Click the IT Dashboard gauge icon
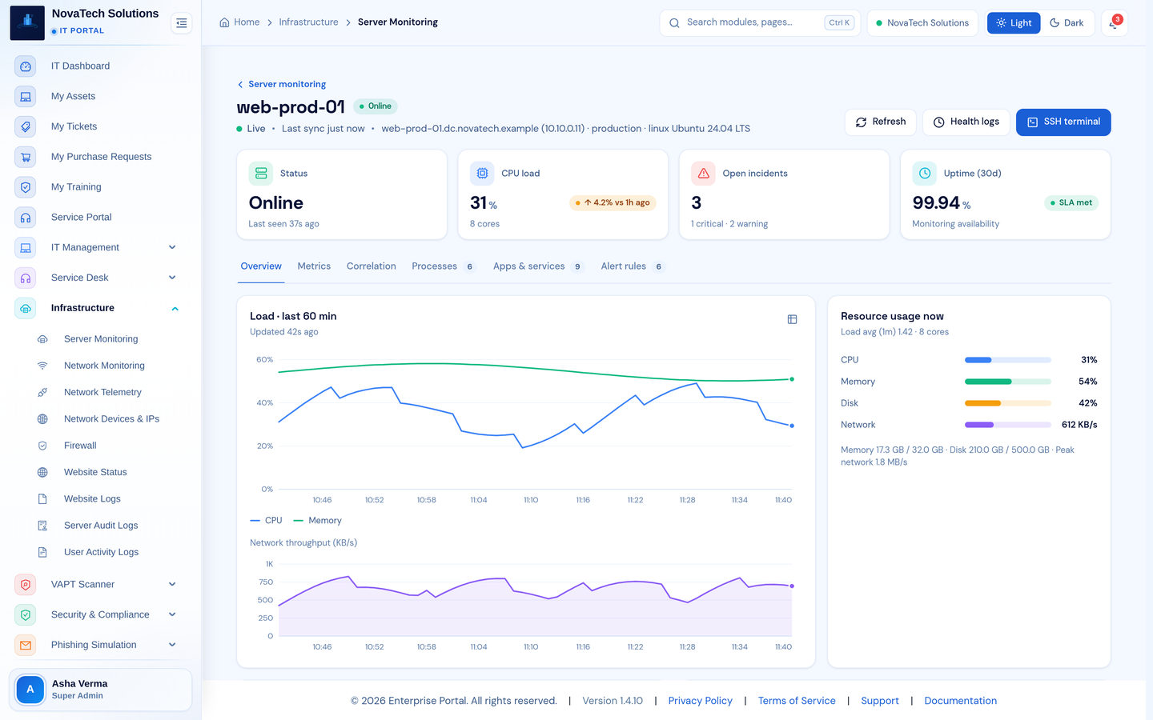Viewport: 1153px width, 720px height. pos(26,66)
